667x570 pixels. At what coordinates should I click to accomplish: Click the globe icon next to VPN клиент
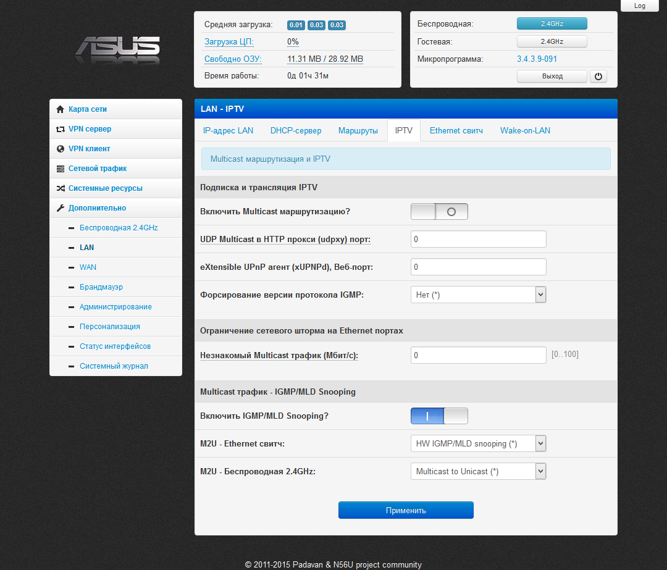(61, 149)
